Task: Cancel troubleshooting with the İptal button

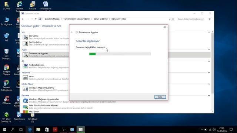Action: coord(160,97)
